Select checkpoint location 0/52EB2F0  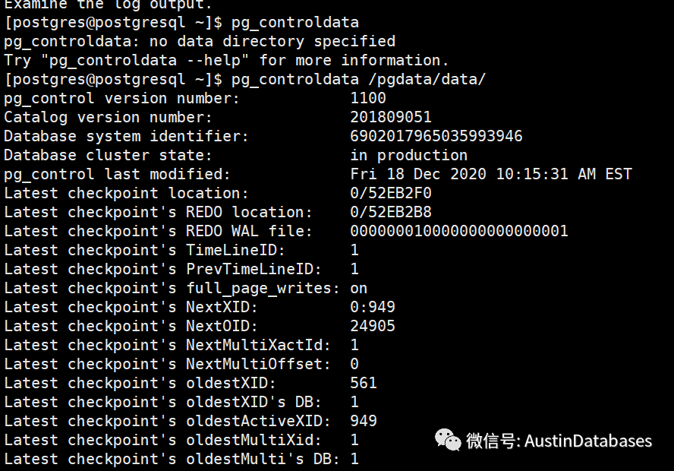[391, 193]
